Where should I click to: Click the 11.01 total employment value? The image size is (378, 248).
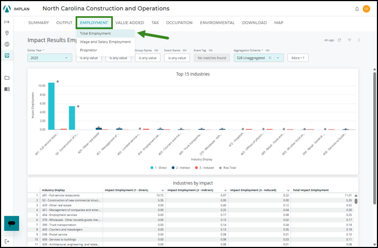[348, 196]
